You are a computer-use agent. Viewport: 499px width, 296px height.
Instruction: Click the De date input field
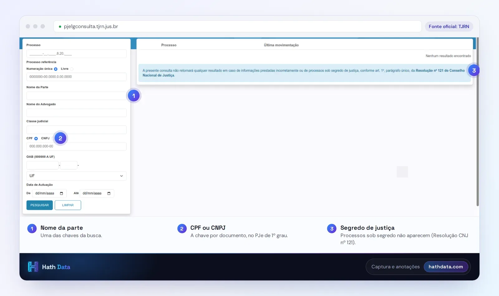pos(49,193)
